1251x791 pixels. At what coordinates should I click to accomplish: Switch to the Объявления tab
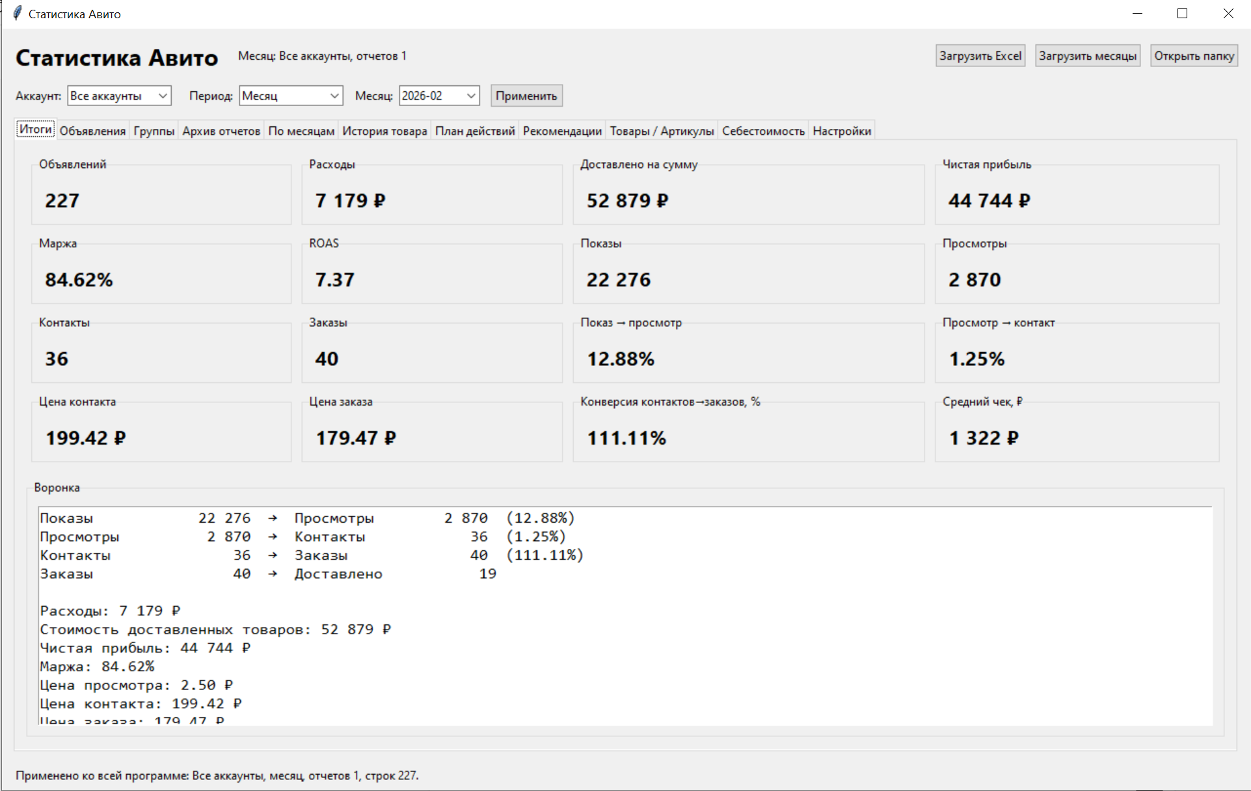coord(92,131)
